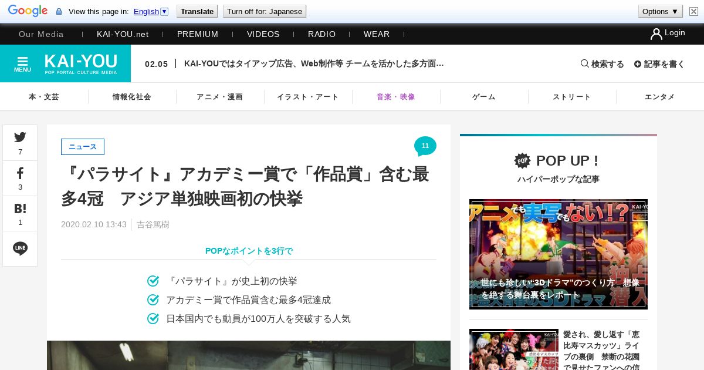
Task: Open the hamburger MENU icon
Action: click(x=23, y=63)
